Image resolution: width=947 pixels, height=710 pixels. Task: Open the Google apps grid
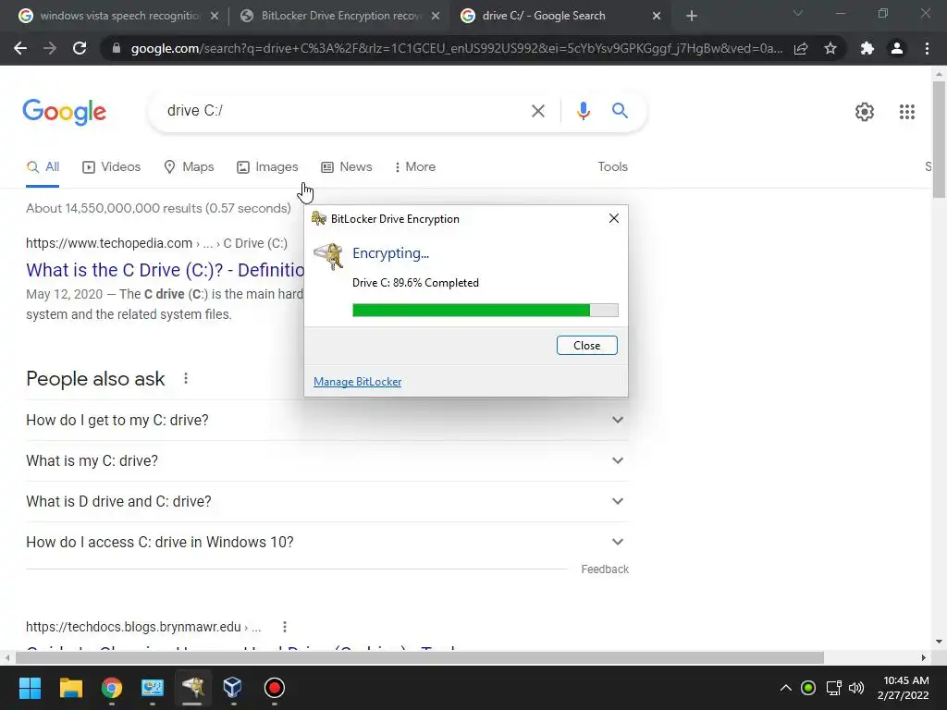pos(906,112)
